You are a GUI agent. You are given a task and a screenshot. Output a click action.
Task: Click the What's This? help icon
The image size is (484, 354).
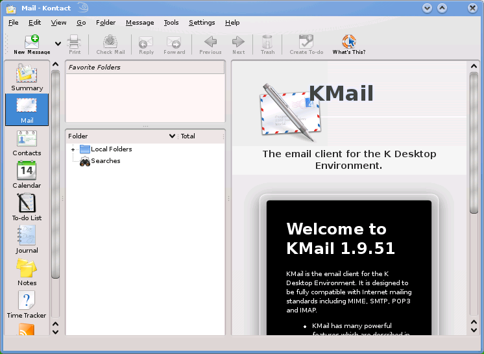coord(348,44)
